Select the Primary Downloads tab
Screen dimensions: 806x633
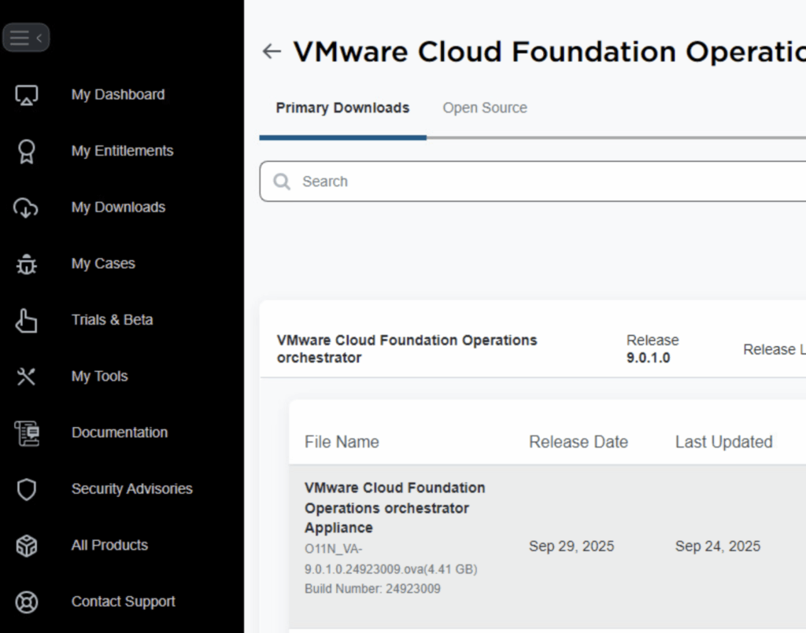(342, 109)
